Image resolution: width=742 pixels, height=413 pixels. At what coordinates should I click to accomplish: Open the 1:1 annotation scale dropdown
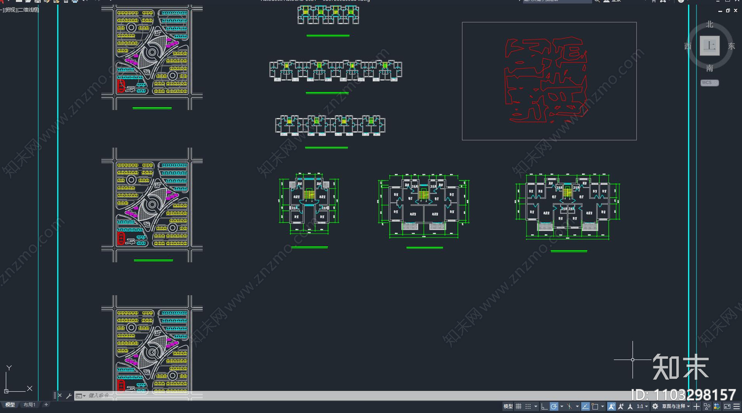642,407
